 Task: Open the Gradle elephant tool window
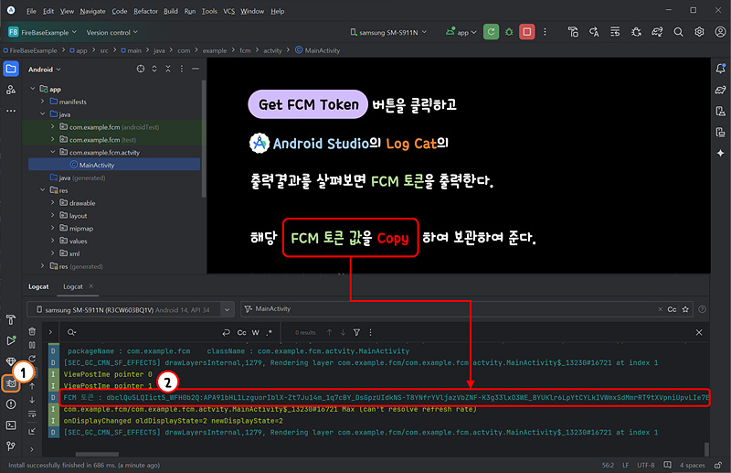click(720, 90)
